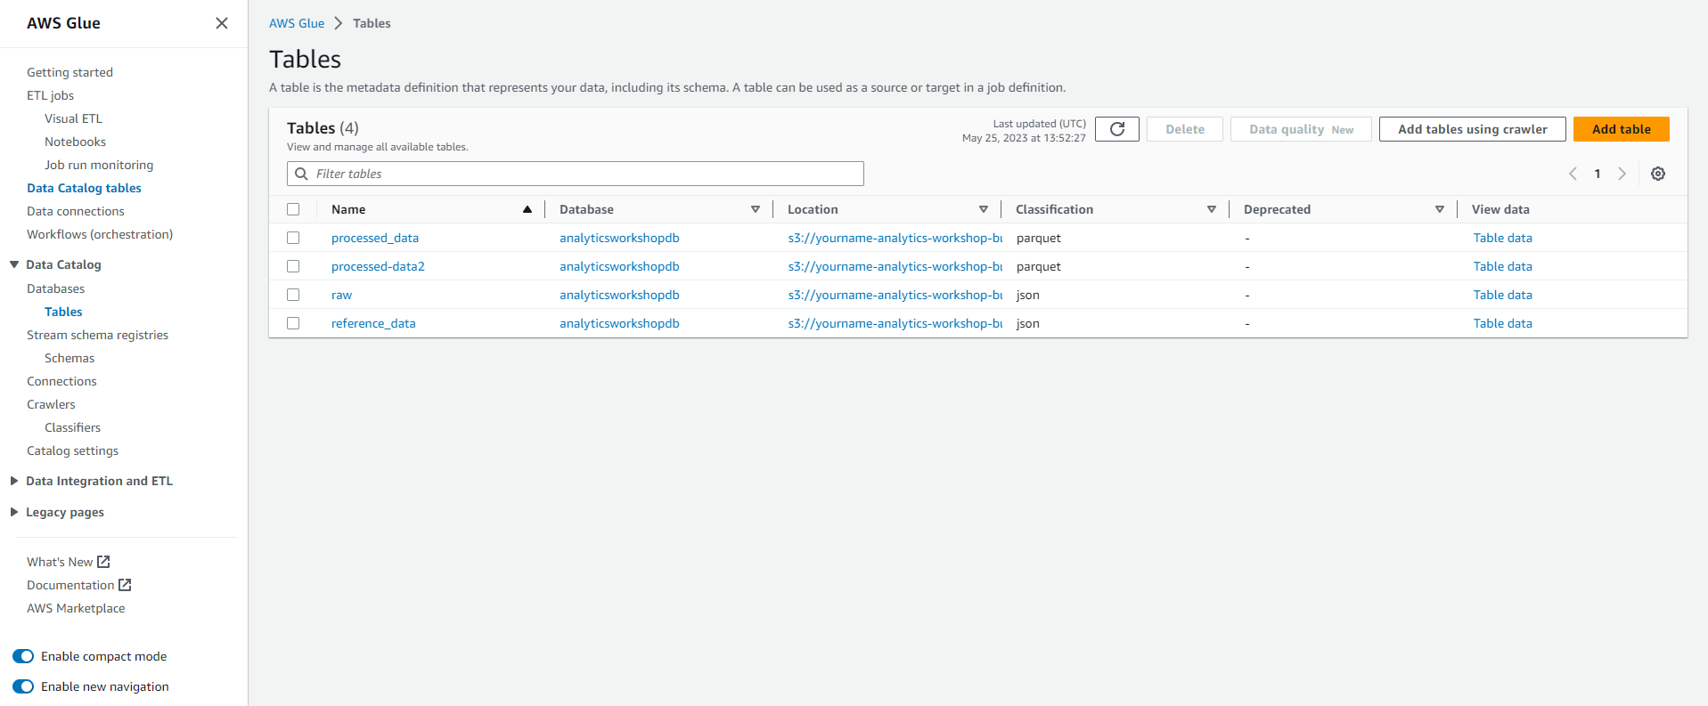
Task: Open Crawlers page
Action: pos(51,404)
